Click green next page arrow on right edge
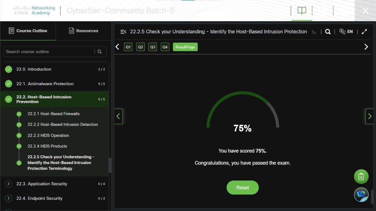Image resolution: width=376 pixels, height=211 pixels. pyautogui.click(x=369, y=116)
